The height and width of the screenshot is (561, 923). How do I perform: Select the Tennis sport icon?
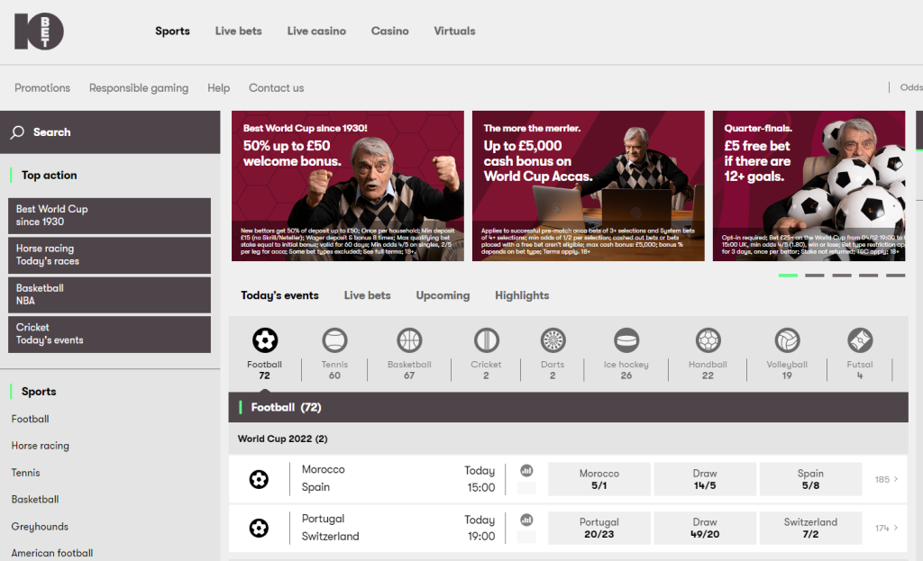pos(334,339)
